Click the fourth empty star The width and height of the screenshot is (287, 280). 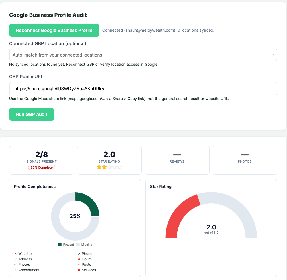[x=114, y=167]
